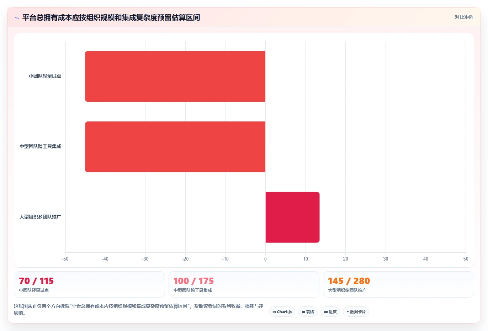The height and width of the screenshot is (331, 488).
Task: Open the 70 / 115 data card
Action: tap(89, 284)
